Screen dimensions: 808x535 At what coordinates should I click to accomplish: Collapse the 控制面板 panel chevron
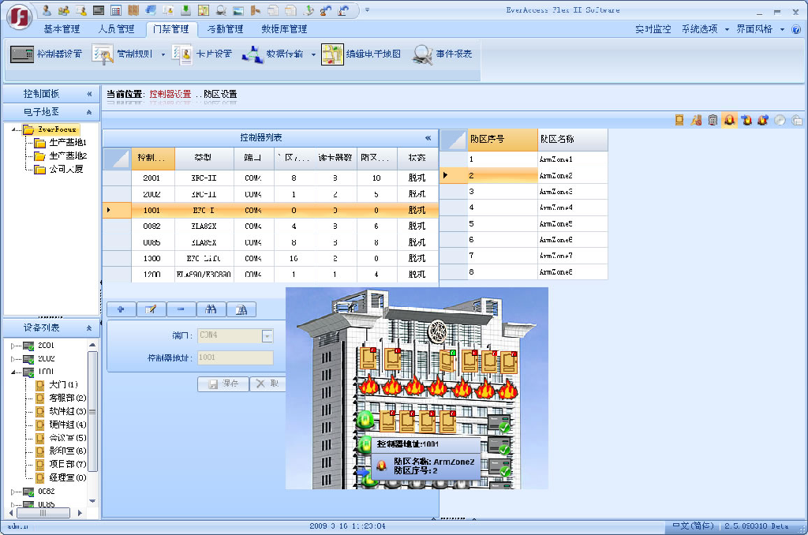click(x=89, y=93)
